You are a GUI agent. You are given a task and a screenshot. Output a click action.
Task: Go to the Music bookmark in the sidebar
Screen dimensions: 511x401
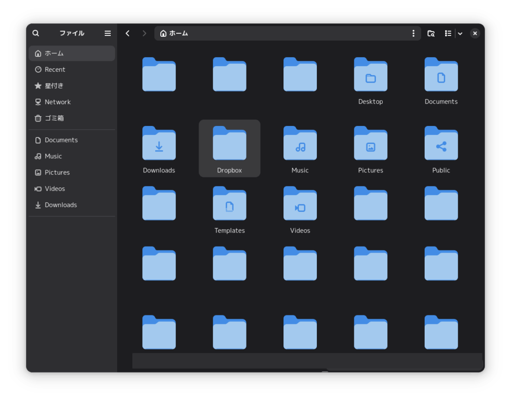point(72,156)
